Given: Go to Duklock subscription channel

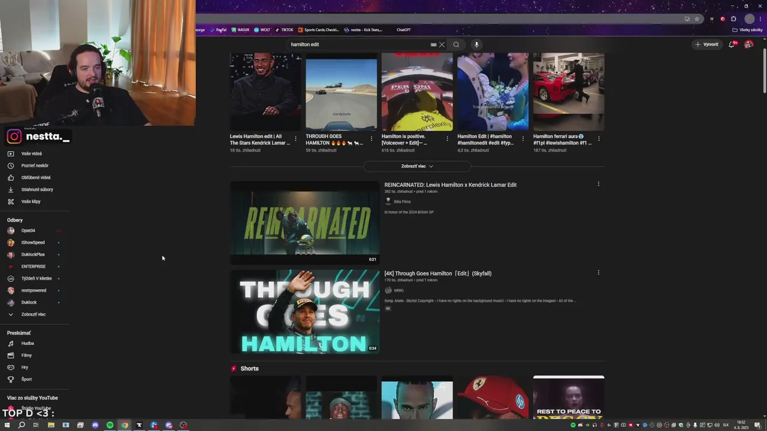Looking at the screenshot, I should point(29,302).
